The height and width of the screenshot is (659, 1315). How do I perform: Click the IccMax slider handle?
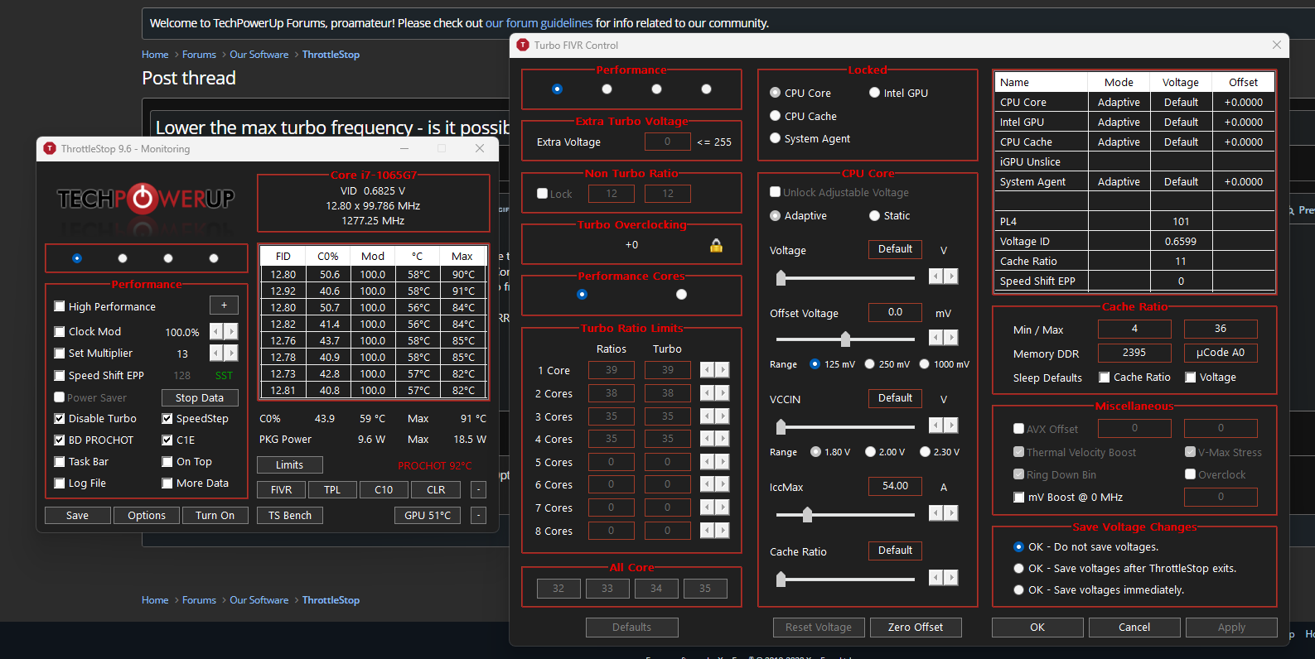point(807,514)
